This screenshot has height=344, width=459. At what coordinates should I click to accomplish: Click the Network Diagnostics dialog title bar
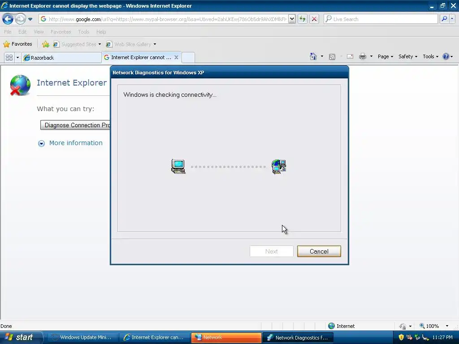[229, 73]
